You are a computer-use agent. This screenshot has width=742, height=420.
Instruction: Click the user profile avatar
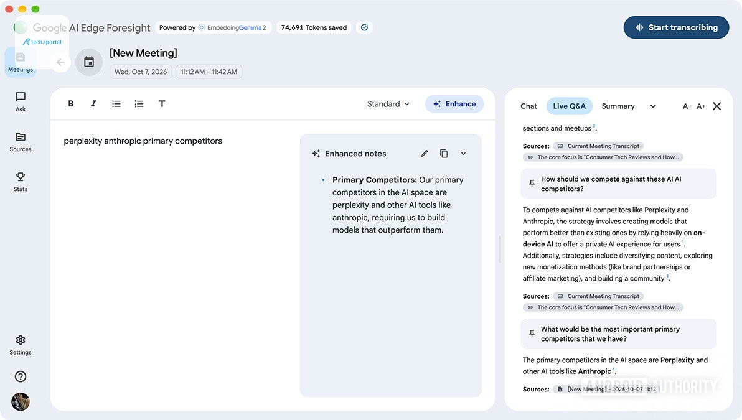tap(21, 401)
